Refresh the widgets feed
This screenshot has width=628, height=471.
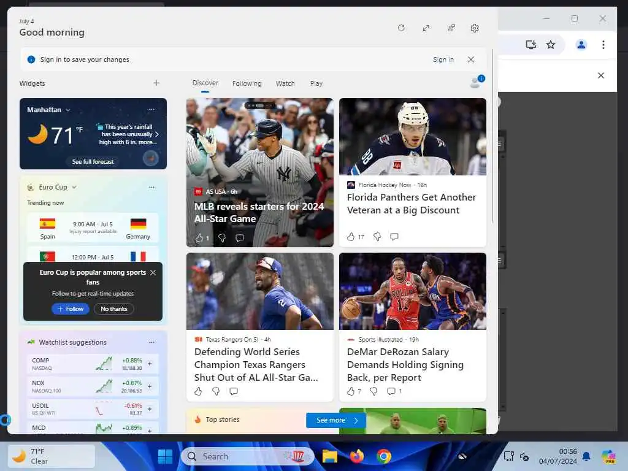[x=401, y=28]
